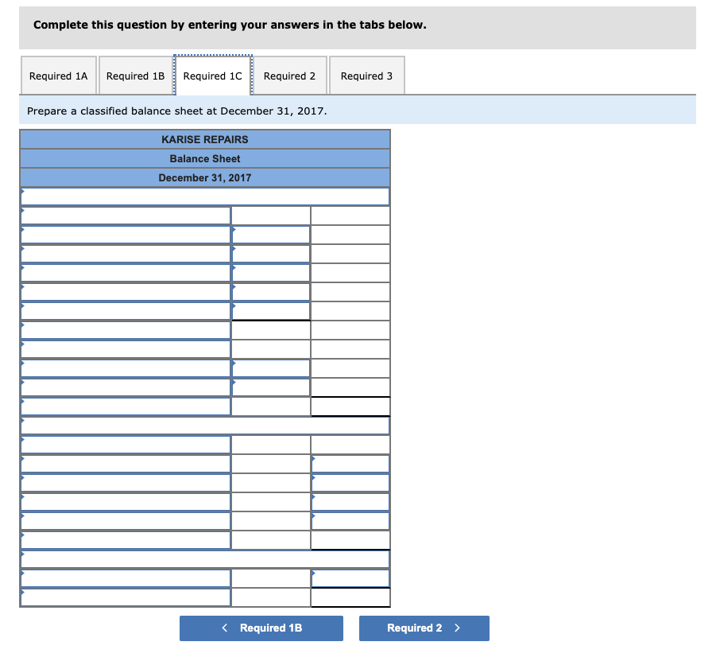Click the KARISE REPAIRS title header
Screen dimensions: 720x665
205,139
